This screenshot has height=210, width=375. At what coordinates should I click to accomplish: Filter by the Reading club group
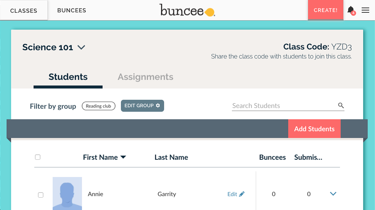point(98,106)
